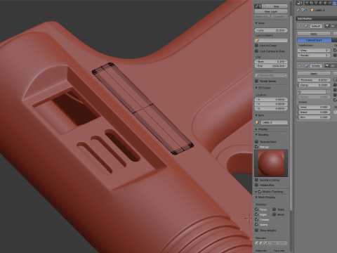Toggle Solidify modifier render camera icon
This screenshot has width=337, height=253.
click(x=327, y=66)
